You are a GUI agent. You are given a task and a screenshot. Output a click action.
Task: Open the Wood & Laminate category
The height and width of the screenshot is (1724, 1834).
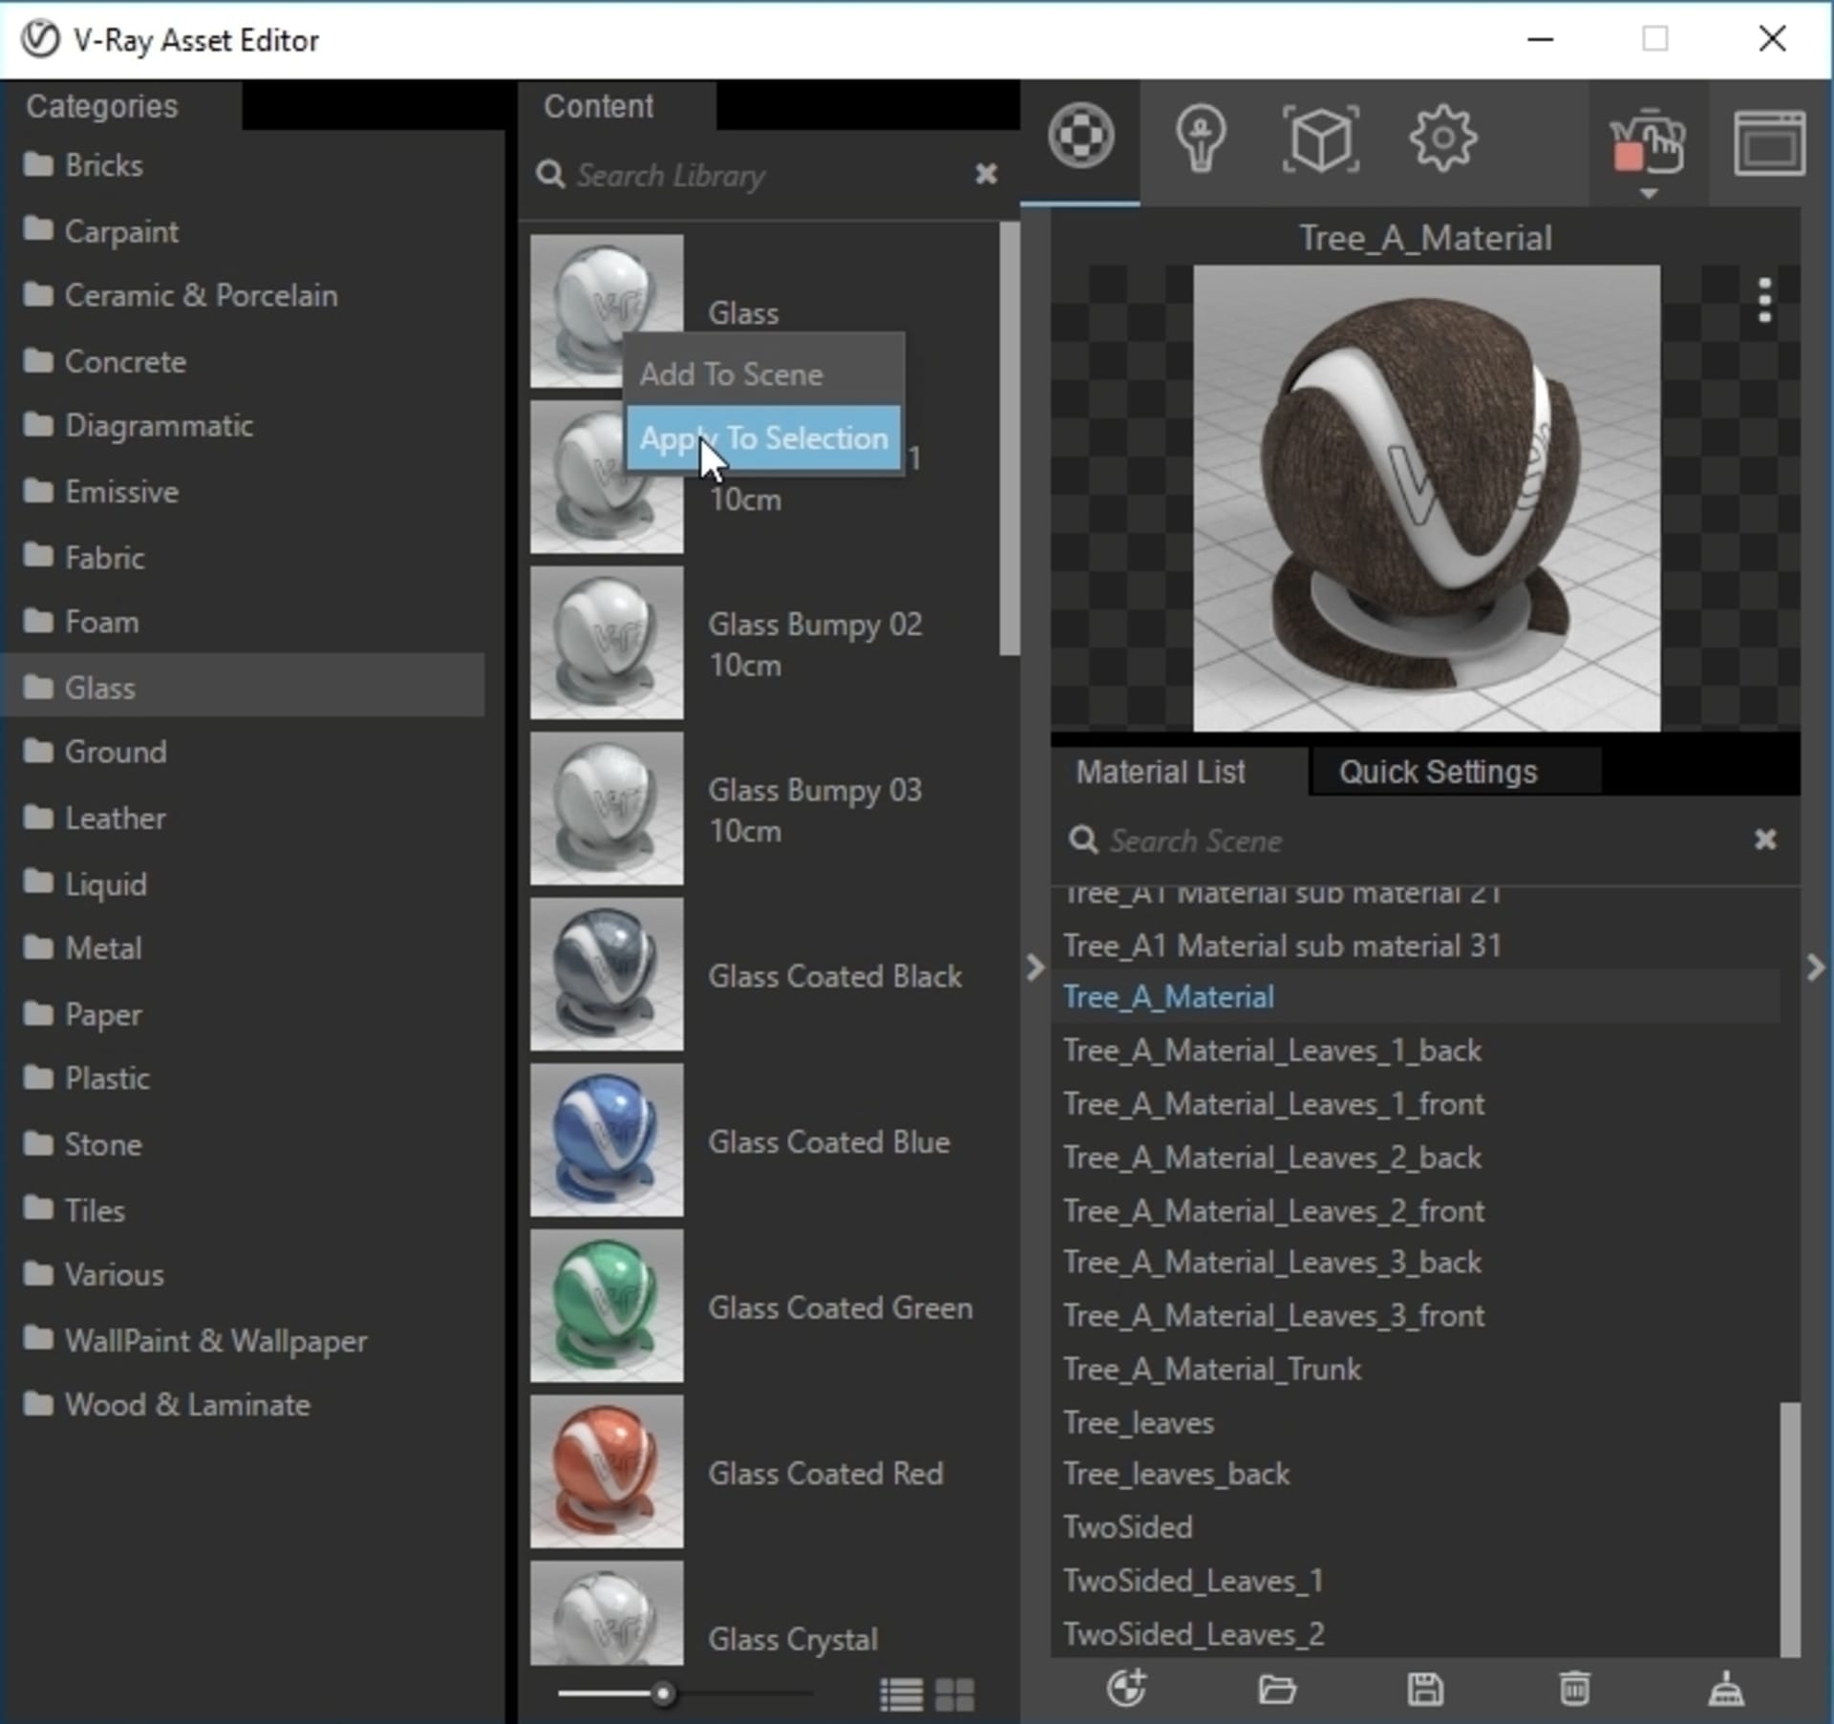167,1404
